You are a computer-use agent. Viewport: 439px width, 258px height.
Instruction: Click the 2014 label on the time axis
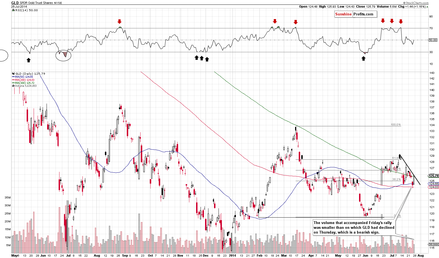coord(233,255)
